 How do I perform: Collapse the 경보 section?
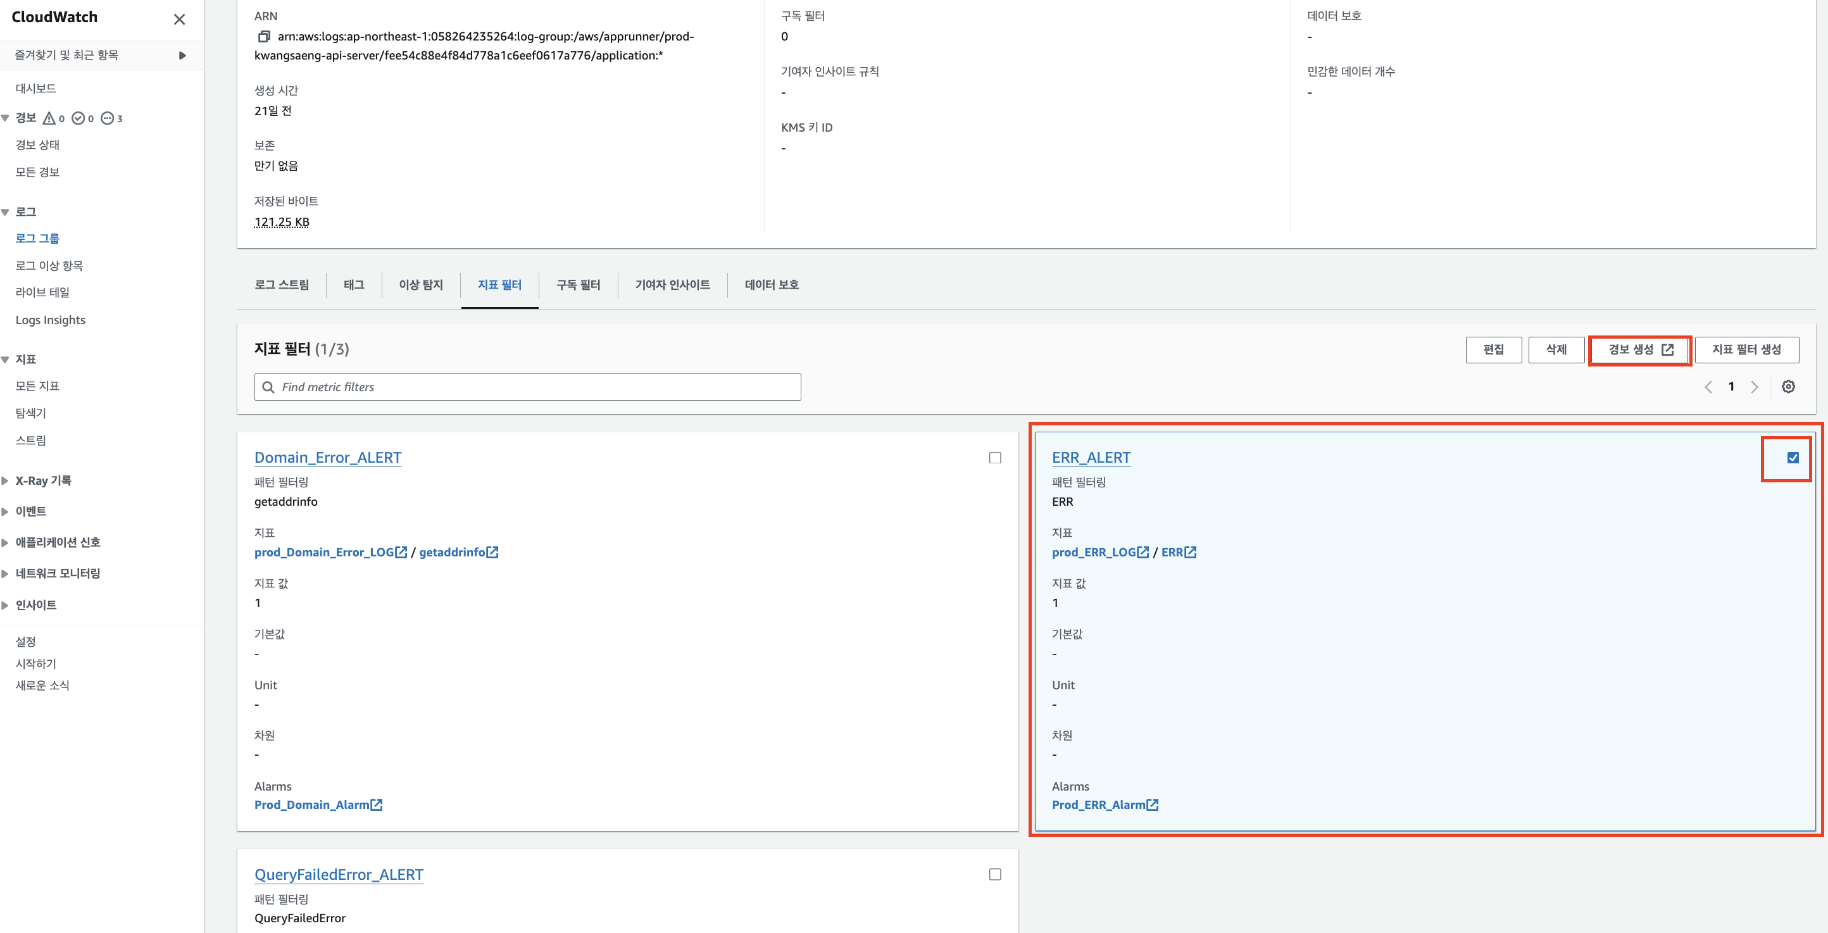(x=5, y=118)
